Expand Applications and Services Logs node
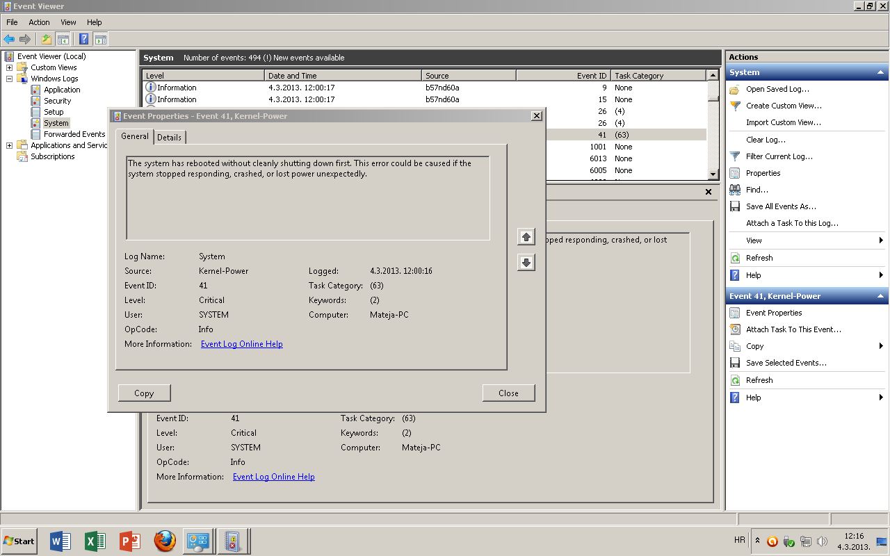The height and width of the screenshot is (556, 890). coord(10,145)
